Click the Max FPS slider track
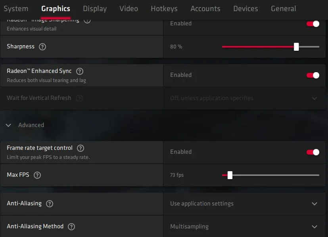This screenshot has height=237, width=328. [270, 175]
